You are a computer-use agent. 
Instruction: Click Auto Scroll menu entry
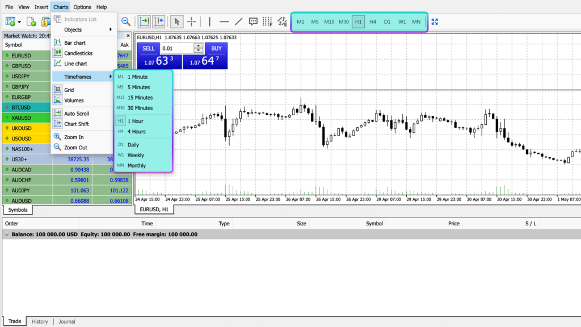click(x=82, y=114)
